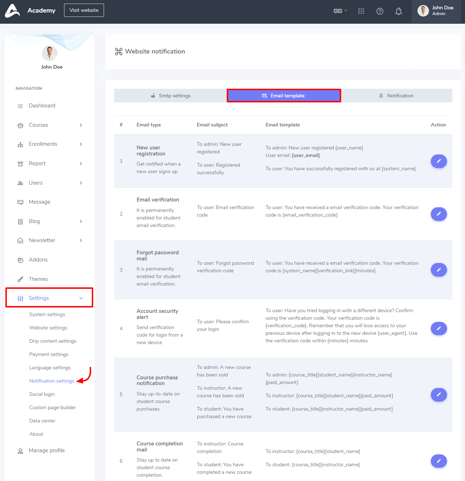Screen dimensions: 465x481
Task: Click the Visit website button
Action: [x=84, y=10]
